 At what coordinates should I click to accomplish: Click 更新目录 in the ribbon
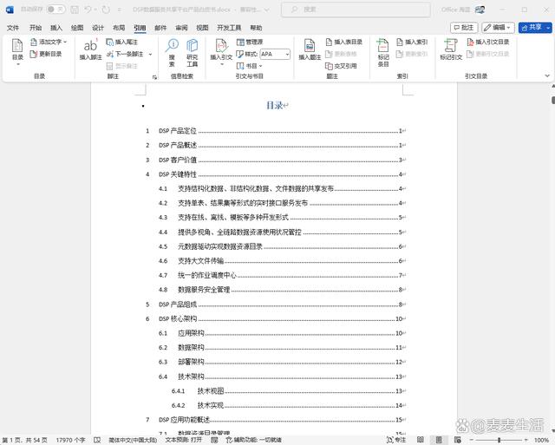(46, 54)
